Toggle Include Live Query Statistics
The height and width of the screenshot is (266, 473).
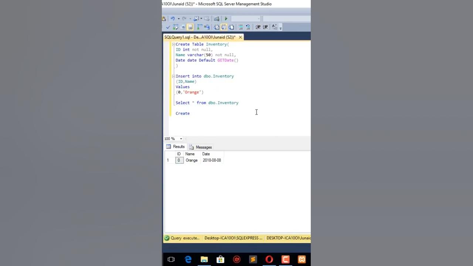pyautogui.click(x=207, y=27)
